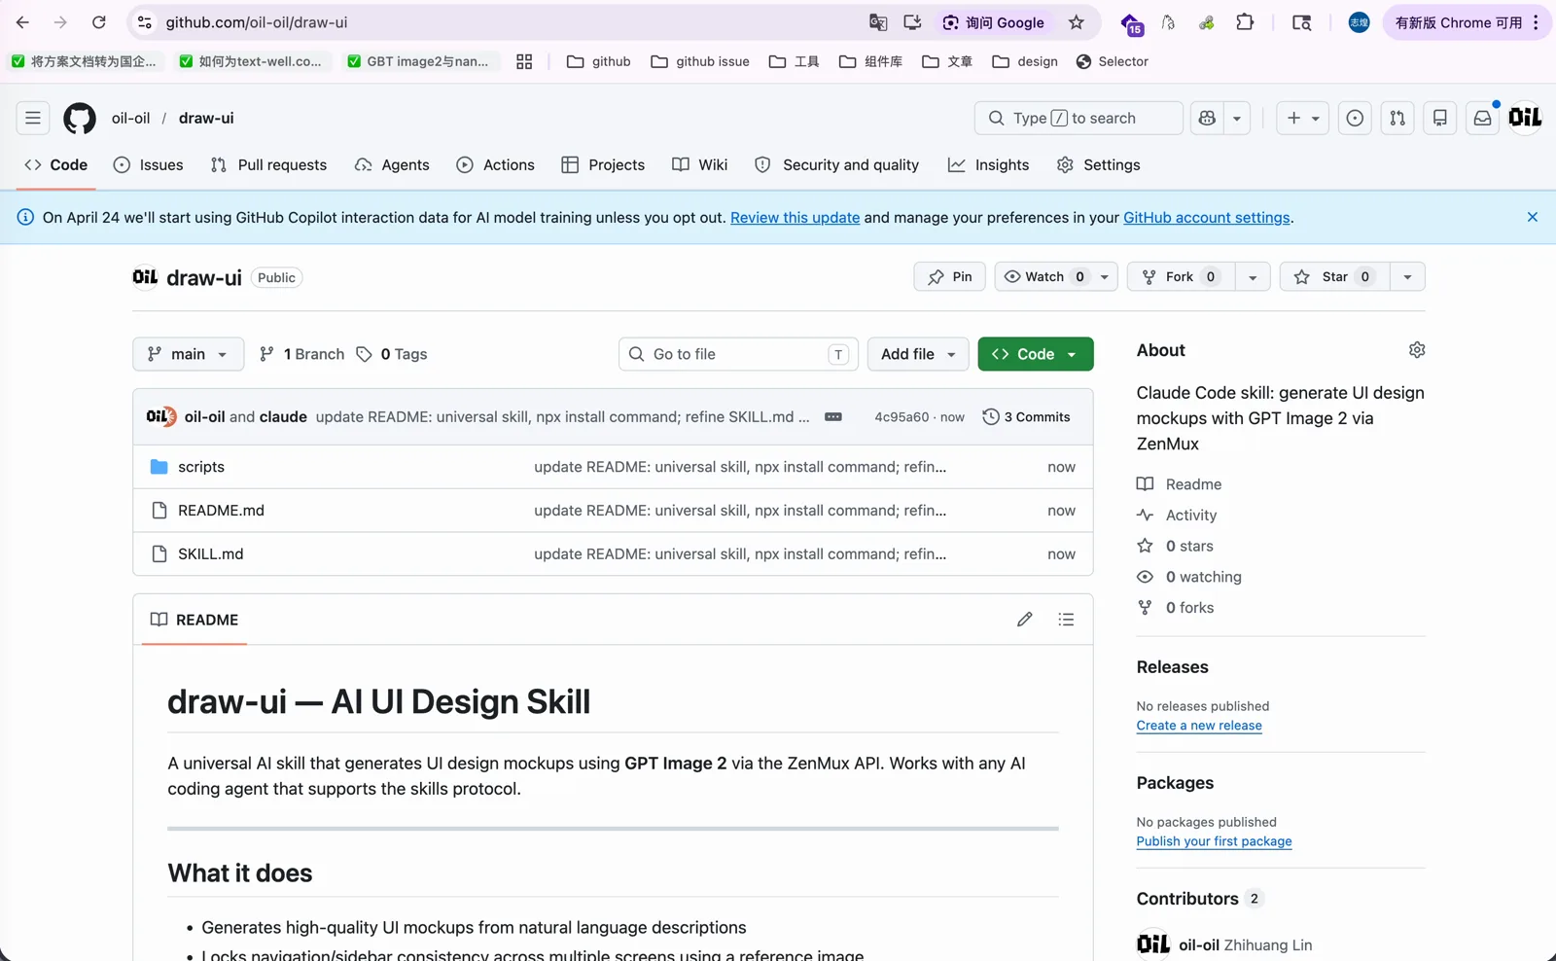Viewport: 1556px width, 961px height.
Task: Open the Activity link in About
Action: tap(1191, 516)
